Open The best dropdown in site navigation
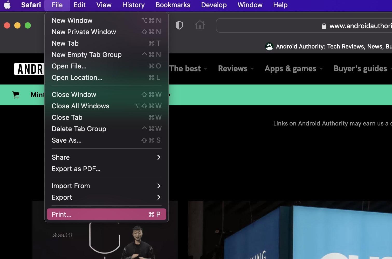Screen dimensions: 392x259 click(x=188, y=69)
